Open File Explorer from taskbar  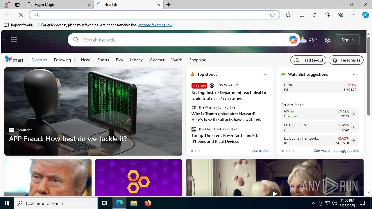tap(133, 203)
